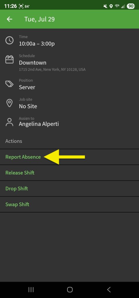Tap the person icon beside Assign to

(x=9, y=122)
